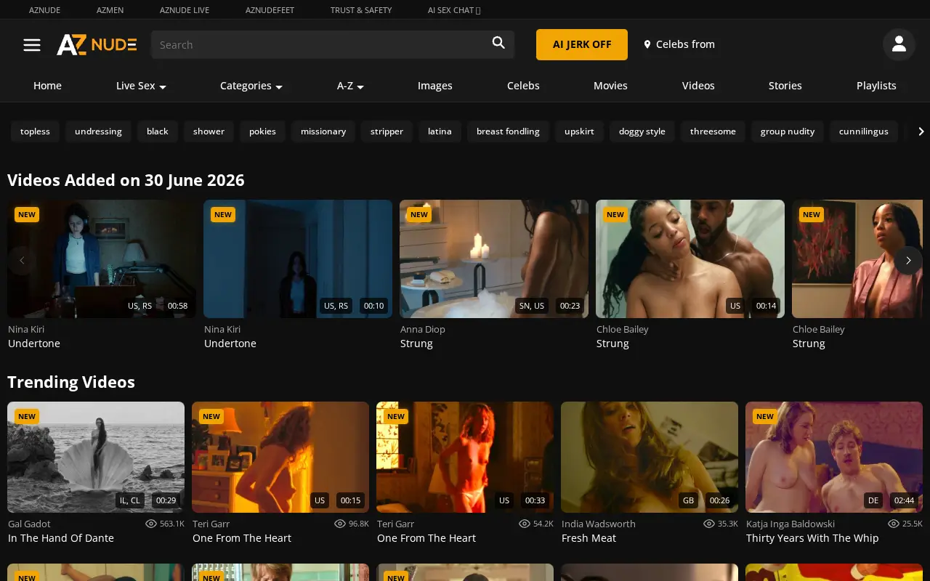The image size is (930, 581).
Task: Open the Stories tab
Action: pos(785,86)
